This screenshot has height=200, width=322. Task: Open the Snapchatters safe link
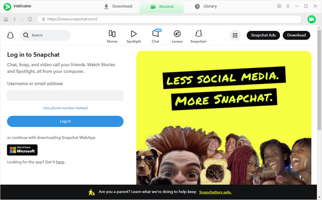coord(215,192)
